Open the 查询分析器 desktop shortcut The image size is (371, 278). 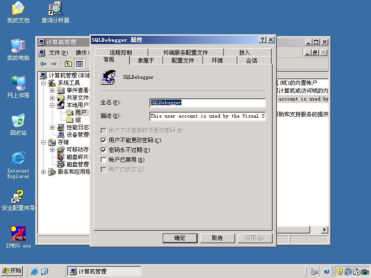pos(55,13)
